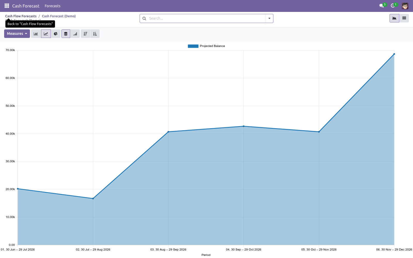413x258 pixels.
Task: Click the data point for 30 Jul – 29 Aug 2026
Action: pyautogui.click(x=93, y=198)
